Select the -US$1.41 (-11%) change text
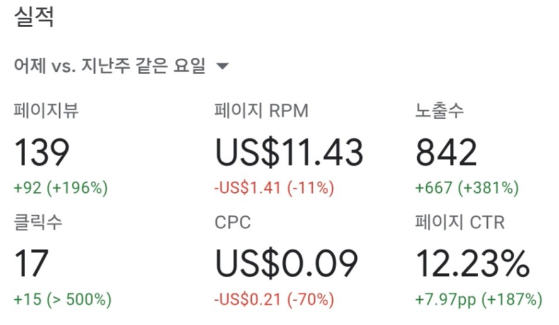The height and width of the screenshot is (325, 559). point(274,187)
